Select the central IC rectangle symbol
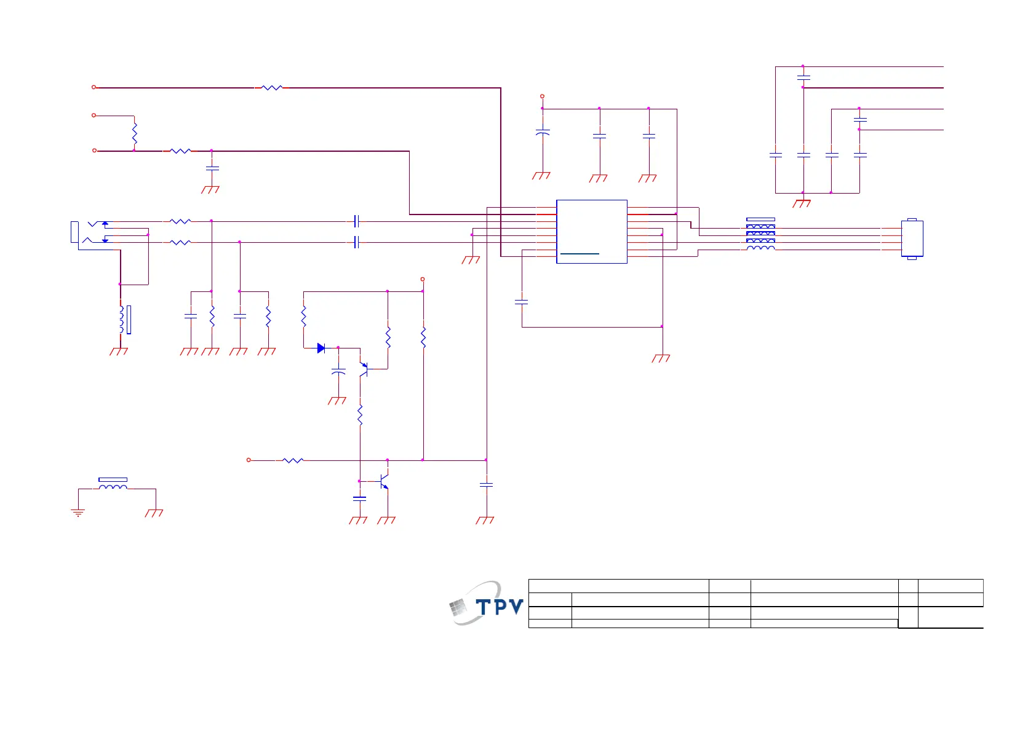Image resolution: width=1036 pixels, height=732 pixels. [592, 232]
